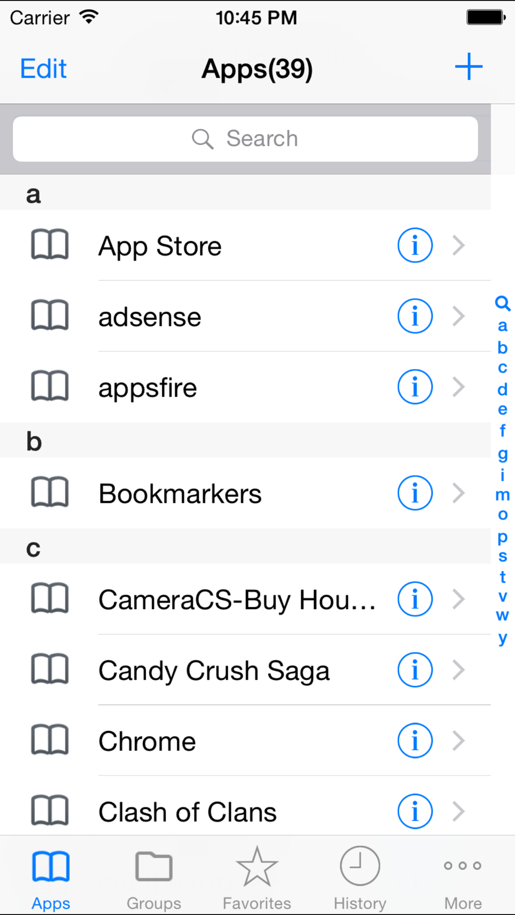The height and width of the screenshot is (915, 515).
Task: Jump to letter s in index
Action: pyautogui.click(x=503, y=556)
